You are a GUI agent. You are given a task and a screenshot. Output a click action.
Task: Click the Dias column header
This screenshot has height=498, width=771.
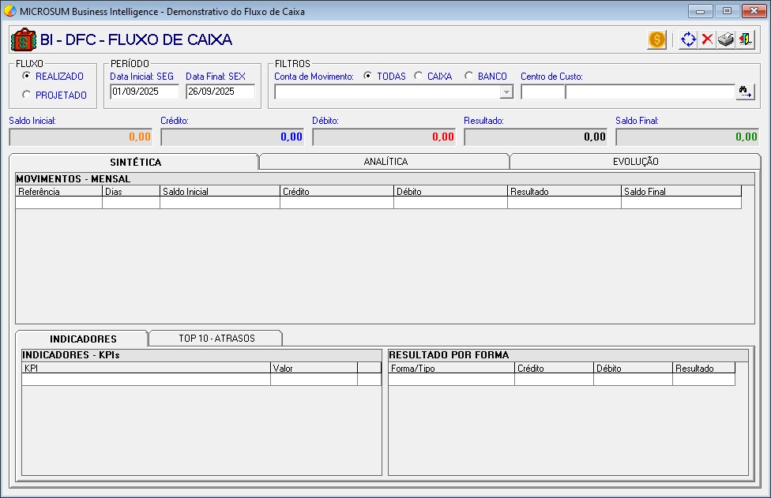tap(131, 192)
